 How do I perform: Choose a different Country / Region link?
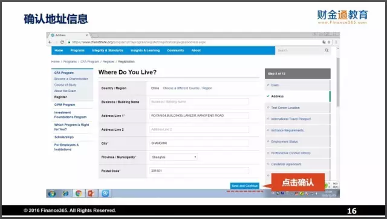187,88
